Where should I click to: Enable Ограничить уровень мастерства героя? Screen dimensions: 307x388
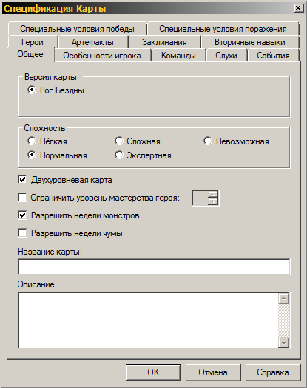pyautogui.click(x=22, y=198)
